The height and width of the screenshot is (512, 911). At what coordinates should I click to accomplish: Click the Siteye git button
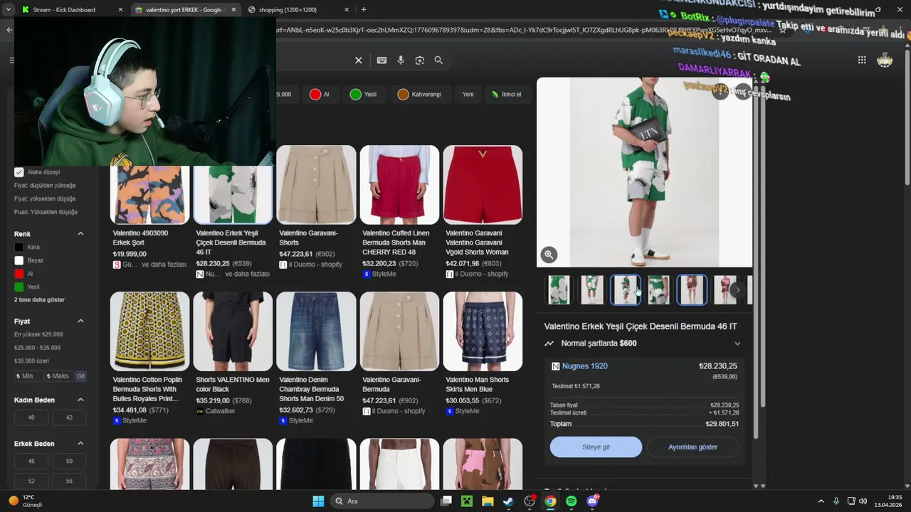596,447
